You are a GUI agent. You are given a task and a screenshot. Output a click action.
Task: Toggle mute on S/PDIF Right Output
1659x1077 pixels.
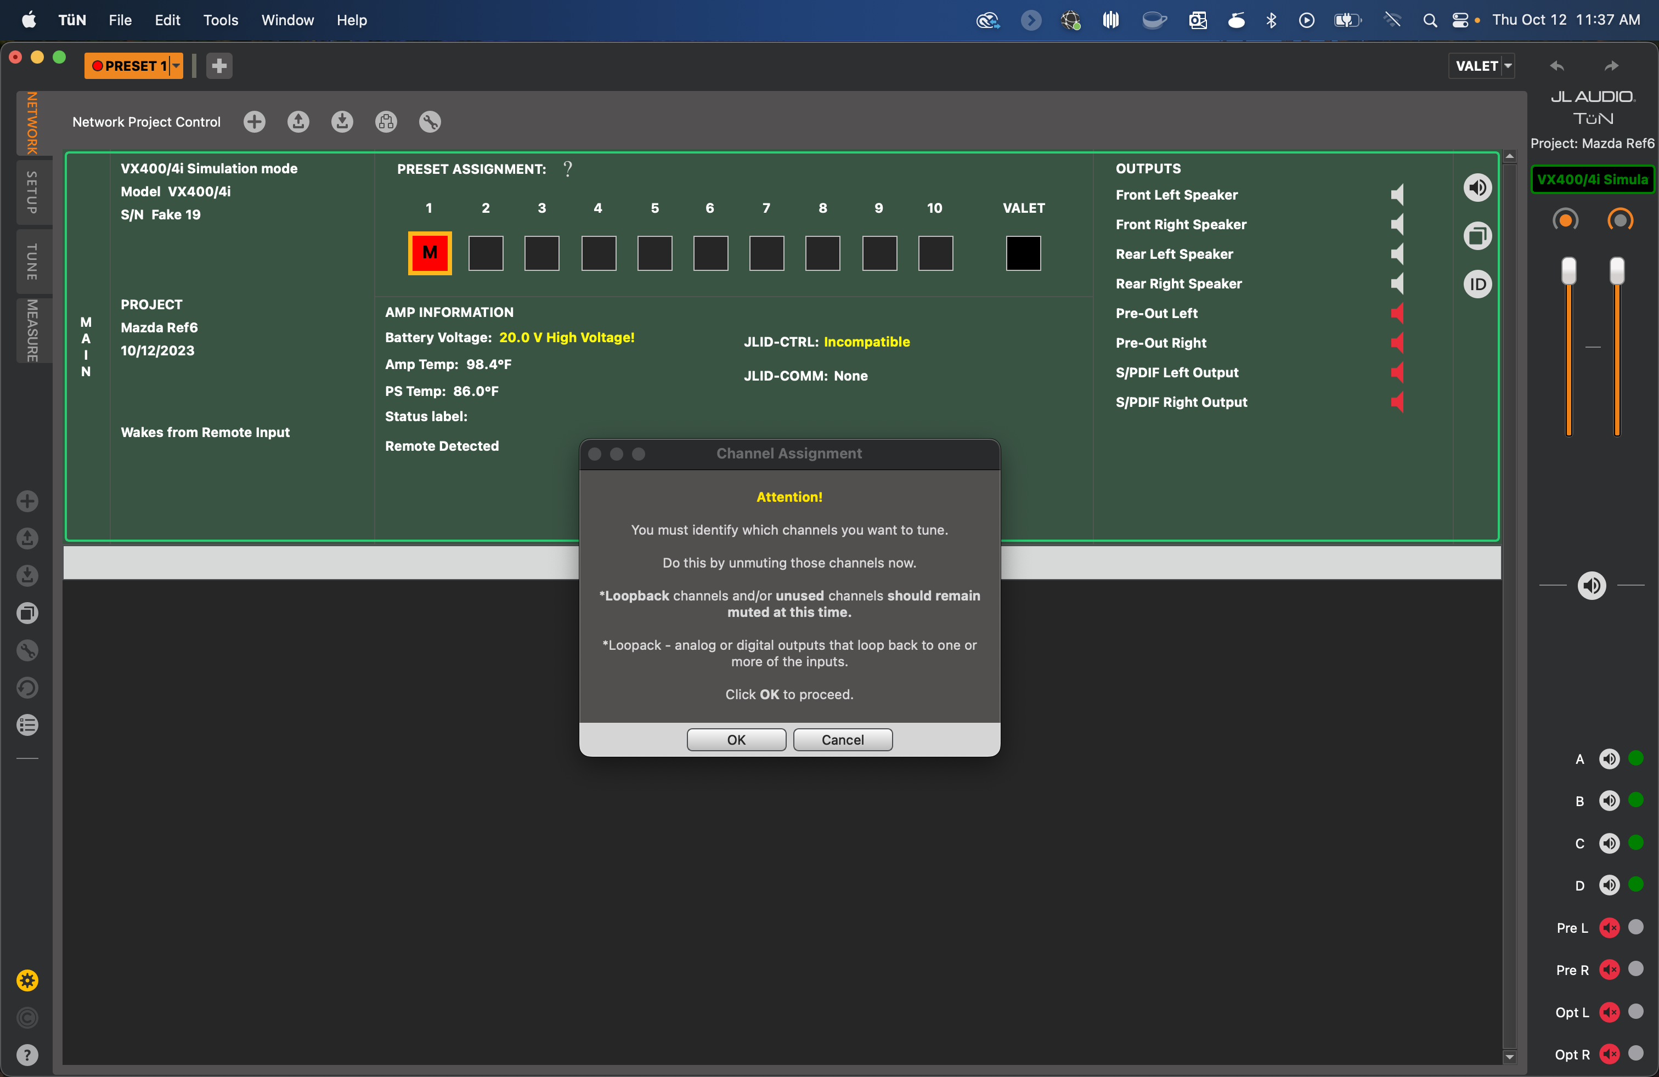click(1397, 402)
